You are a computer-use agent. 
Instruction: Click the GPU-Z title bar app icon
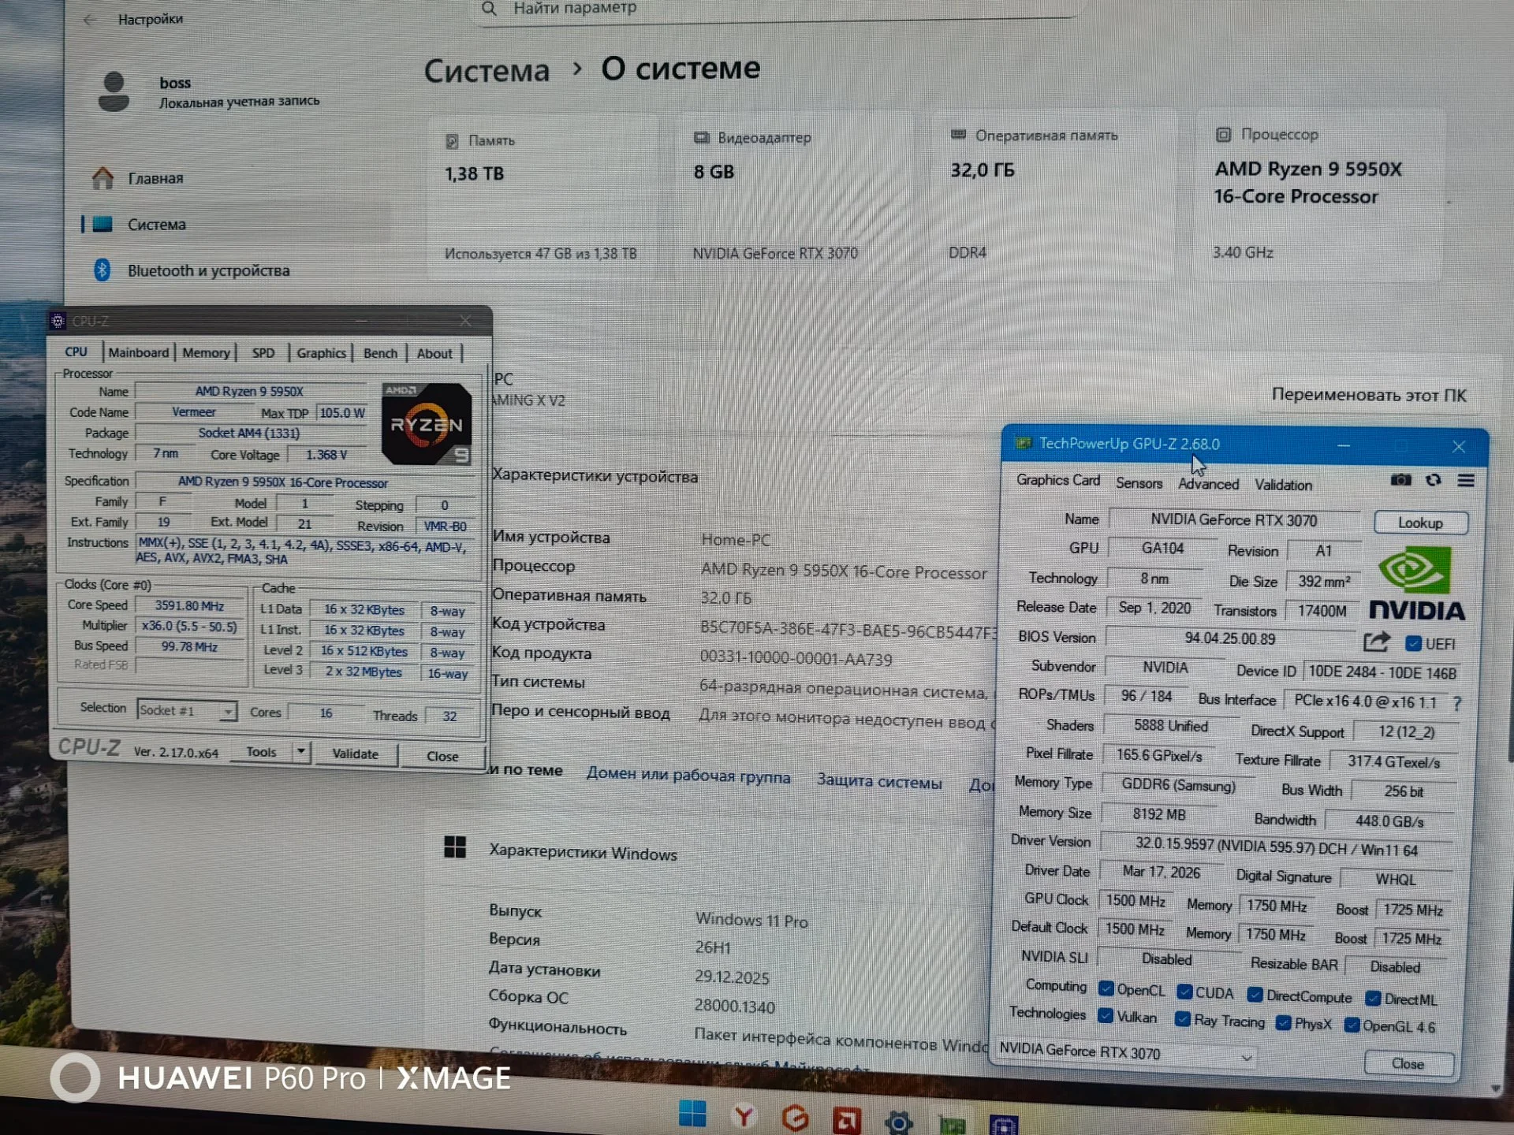[1024, 443]
